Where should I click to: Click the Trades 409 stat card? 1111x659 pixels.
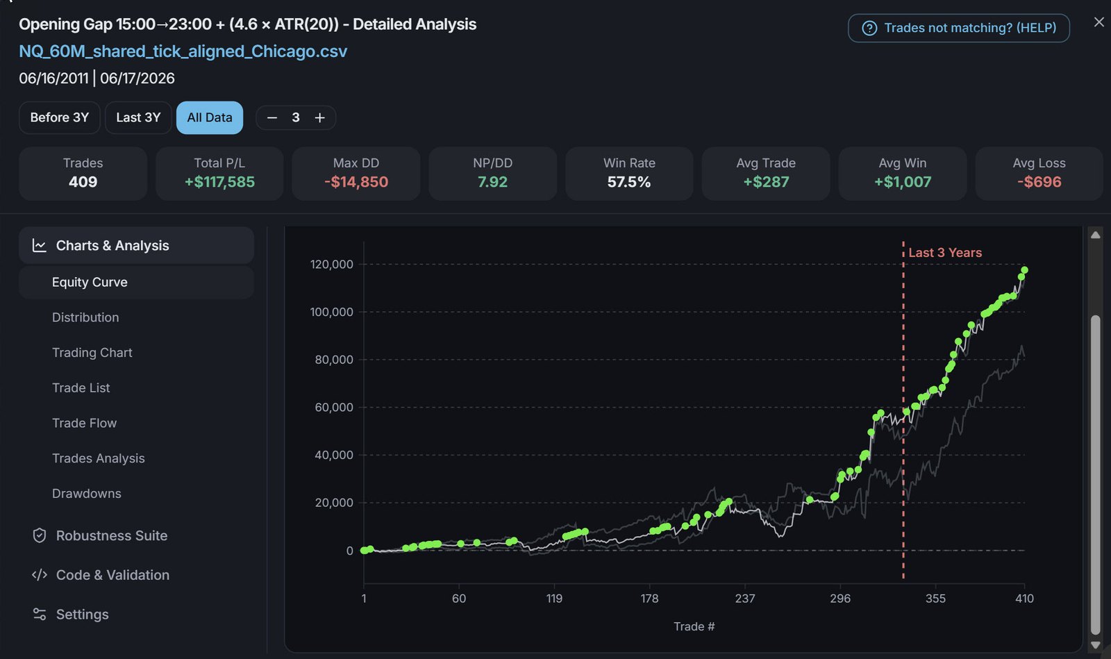[83, 173]
